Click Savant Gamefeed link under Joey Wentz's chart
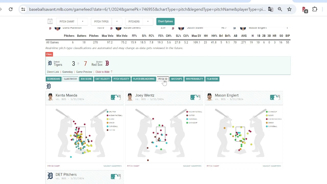The image size is (327, 184). [192, 166]
